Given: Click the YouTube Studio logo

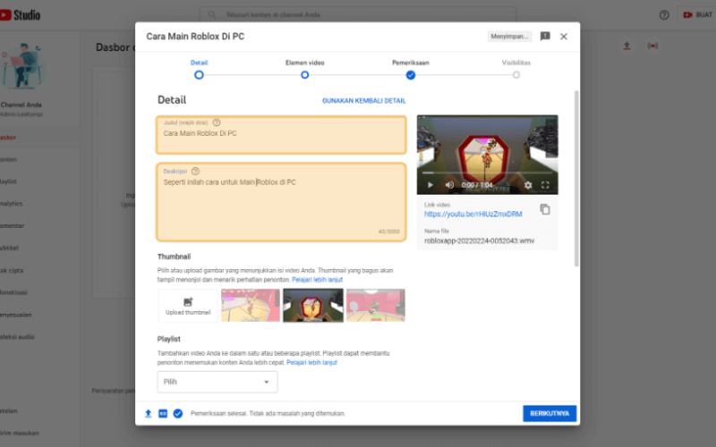Looking at the screenshot, I should [x=20, y=15].
